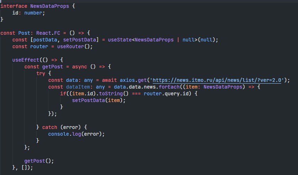Screen dimensions: 298x175
Task: Click 'id: number;' property line
Action: pos(28,13)
